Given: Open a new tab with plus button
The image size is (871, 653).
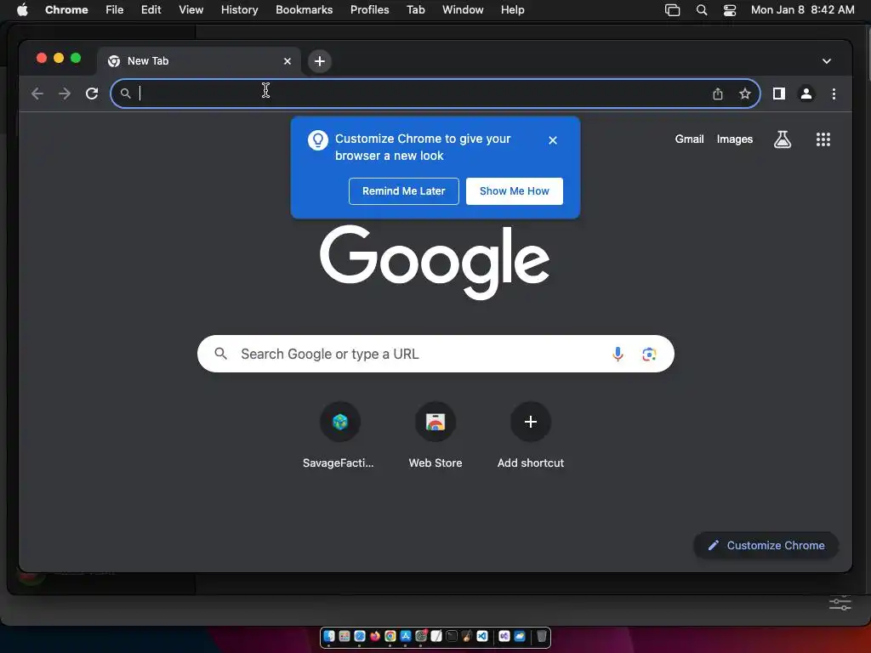Looking at the screenshot, I should tap(320, 61).
